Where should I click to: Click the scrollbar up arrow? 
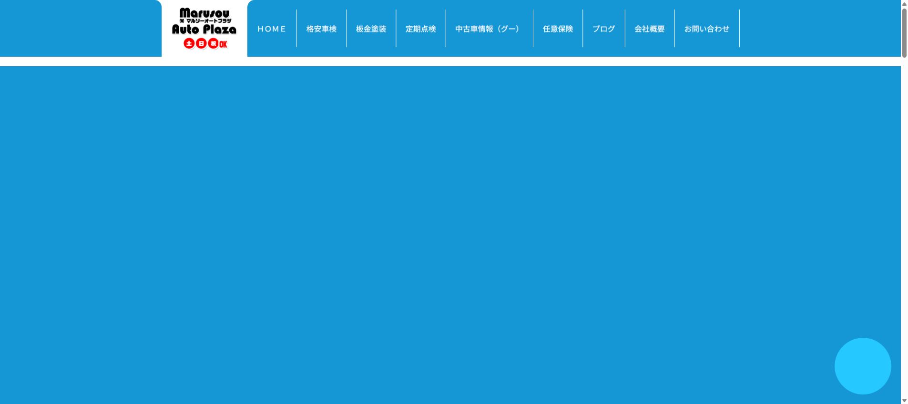pyautogui.click(x=904, y=4)
